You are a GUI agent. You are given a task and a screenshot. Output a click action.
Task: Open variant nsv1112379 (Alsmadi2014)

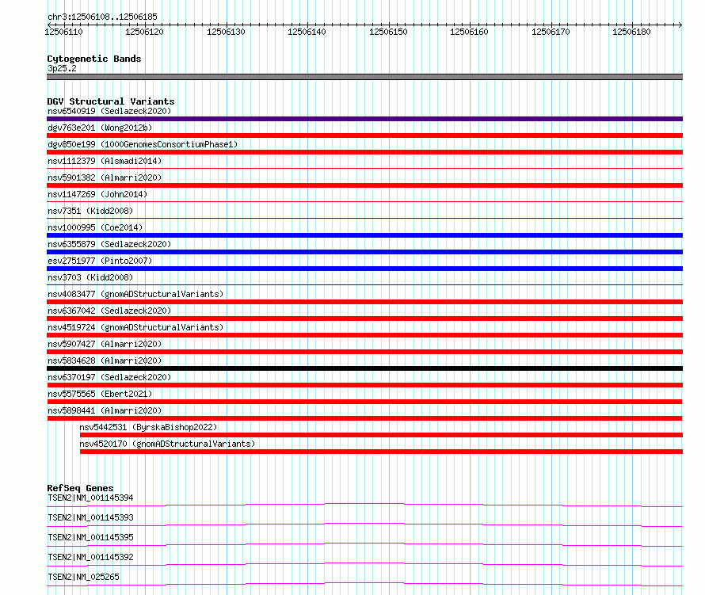click(105, 161)
